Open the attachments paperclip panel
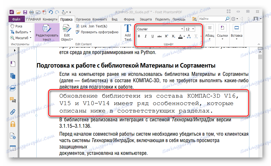 pyautogui.click(x=13, y=112)
